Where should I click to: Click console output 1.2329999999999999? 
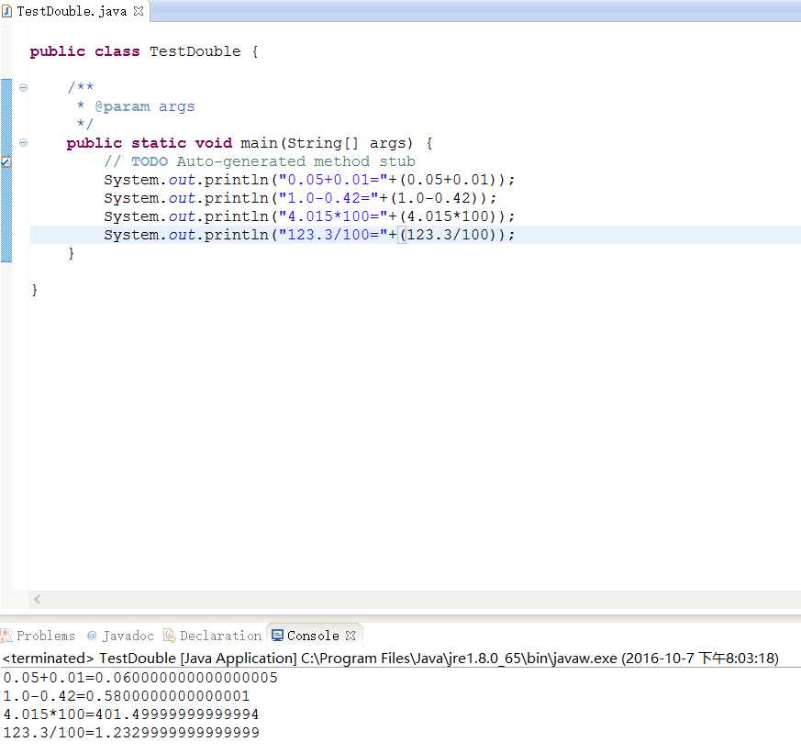coord(177,733)
